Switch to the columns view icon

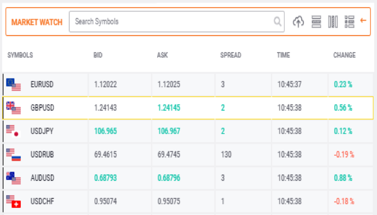333,21
